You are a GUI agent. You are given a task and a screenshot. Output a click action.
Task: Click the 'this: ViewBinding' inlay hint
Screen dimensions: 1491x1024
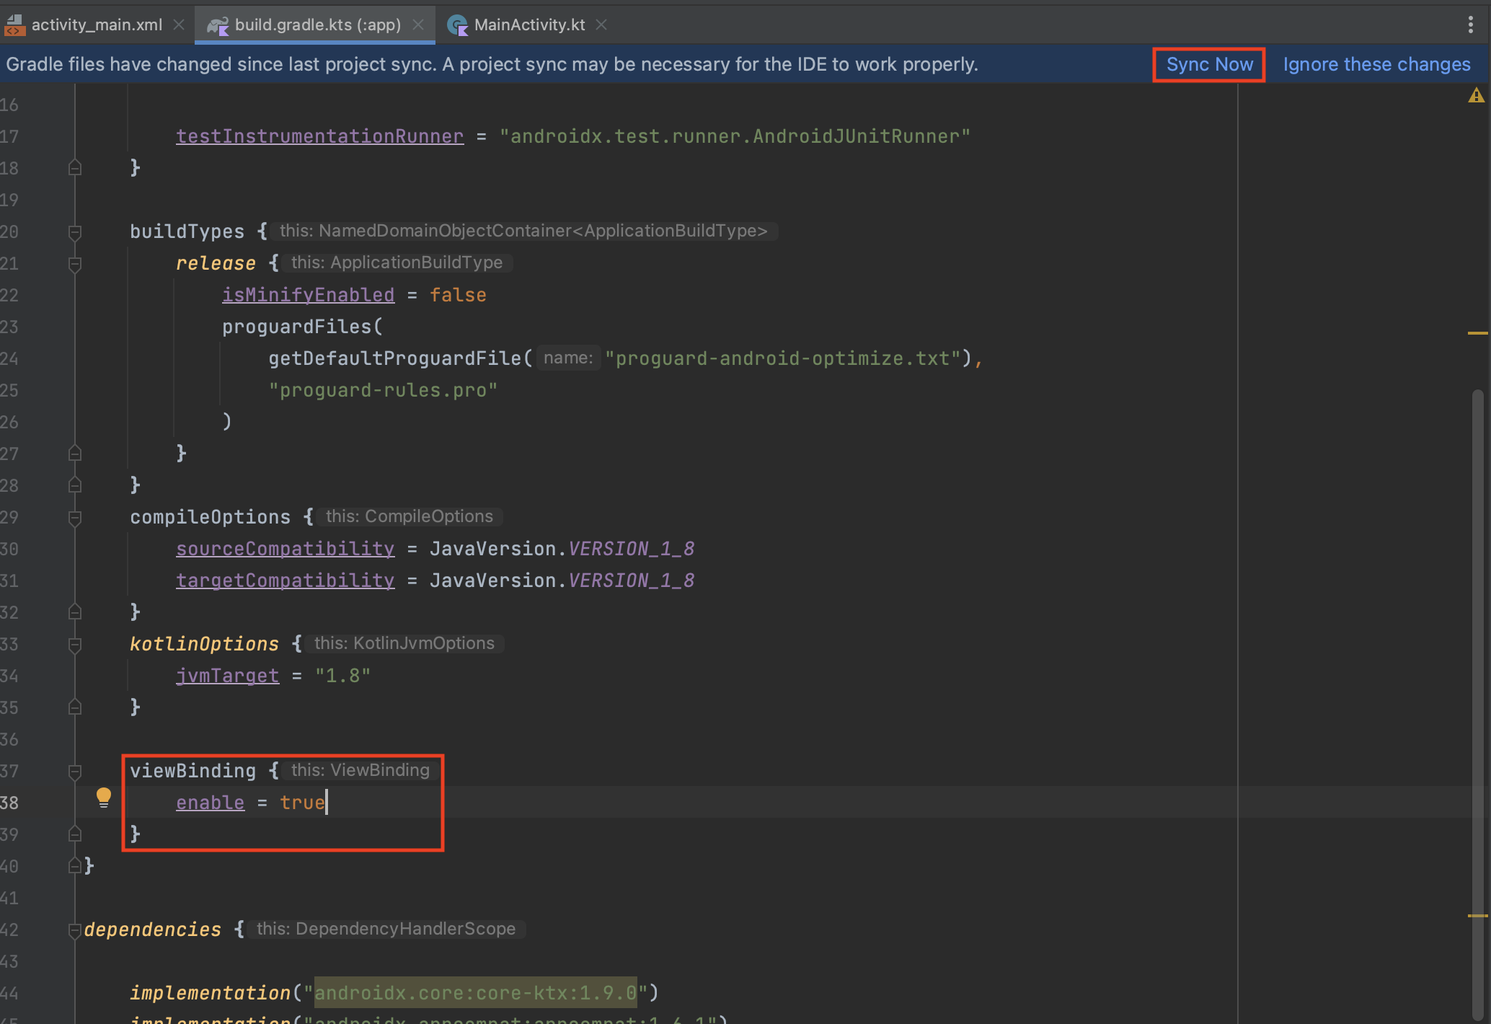click(360, 770)
